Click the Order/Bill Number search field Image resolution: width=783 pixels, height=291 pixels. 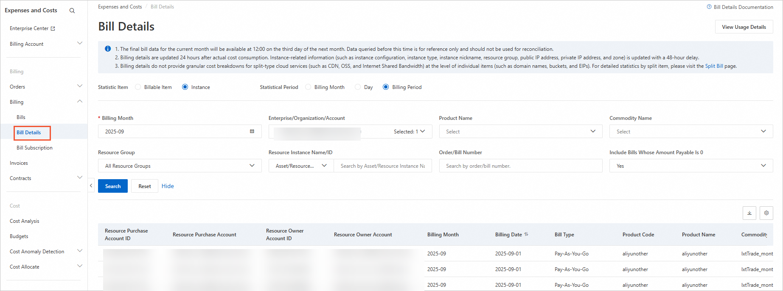[x=521, y=166]
